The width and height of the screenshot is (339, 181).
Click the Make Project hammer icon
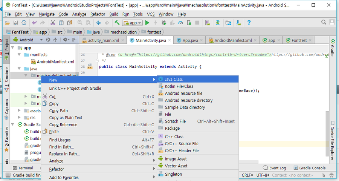117,23
